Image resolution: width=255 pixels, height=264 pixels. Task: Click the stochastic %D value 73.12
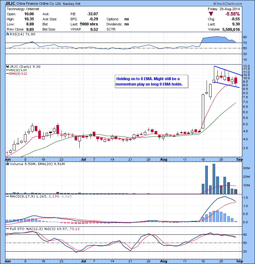pyautogui.click(x=74, y=229)
